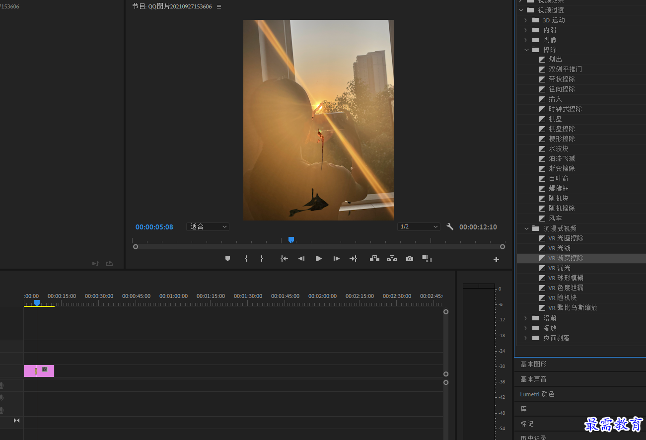646x440 pixels.
Task: Go to Out point in Program monitor
Action: coord(353,259)
